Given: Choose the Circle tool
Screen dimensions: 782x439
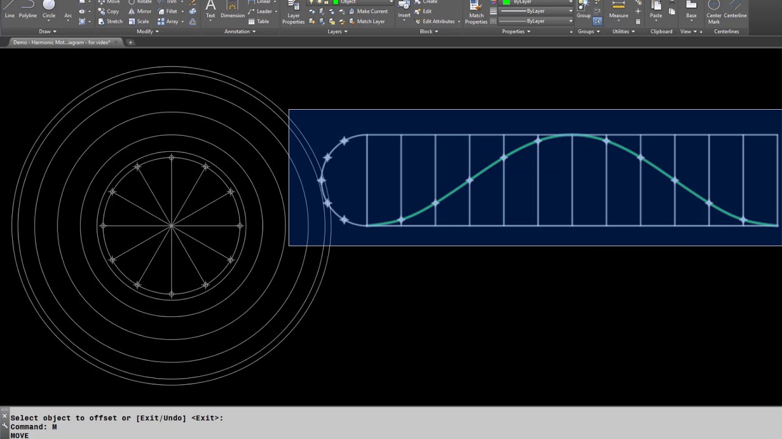Looking at the screenshot, I should pyautogui.click(x=49, y=9).
